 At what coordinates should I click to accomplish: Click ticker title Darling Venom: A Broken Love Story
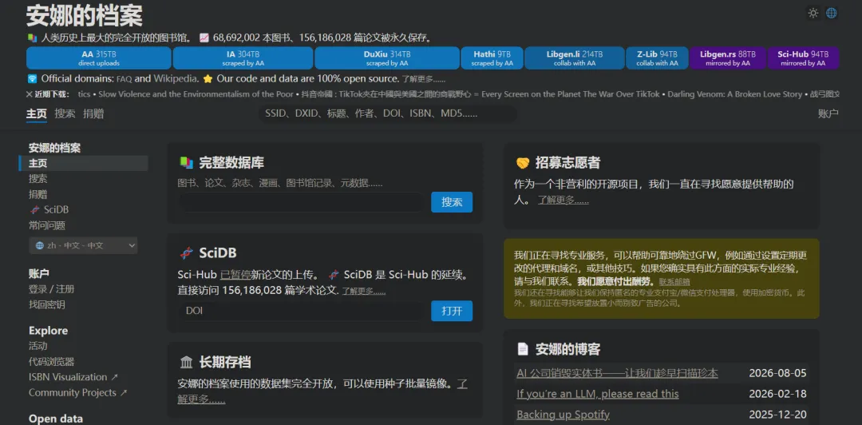point(735,94)
